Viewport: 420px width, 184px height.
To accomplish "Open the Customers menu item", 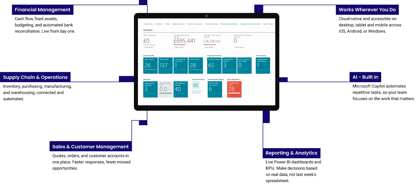I will (148, 24).
